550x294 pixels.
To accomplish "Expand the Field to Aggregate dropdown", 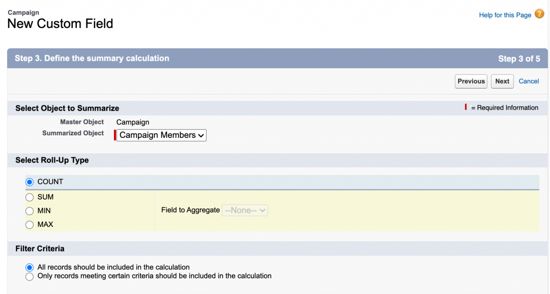I will point(245,210).
